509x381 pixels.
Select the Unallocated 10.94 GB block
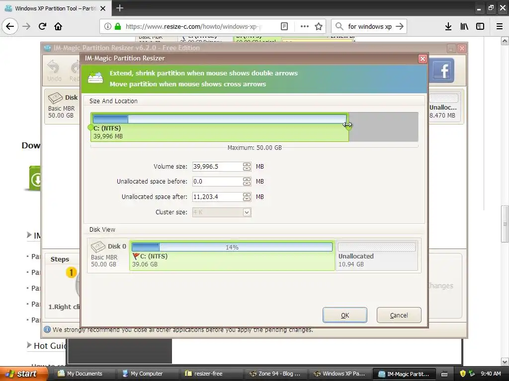[x=377, y=255]
